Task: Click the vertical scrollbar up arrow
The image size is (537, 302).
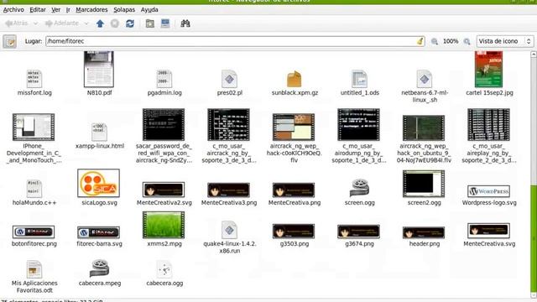Action: point(534,55)
